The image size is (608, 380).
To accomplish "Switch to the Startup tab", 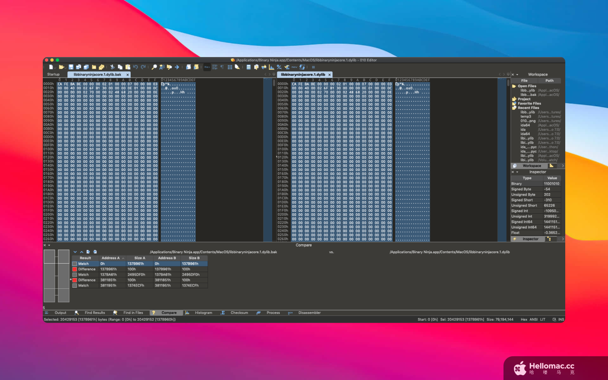I will click(53, 75).
